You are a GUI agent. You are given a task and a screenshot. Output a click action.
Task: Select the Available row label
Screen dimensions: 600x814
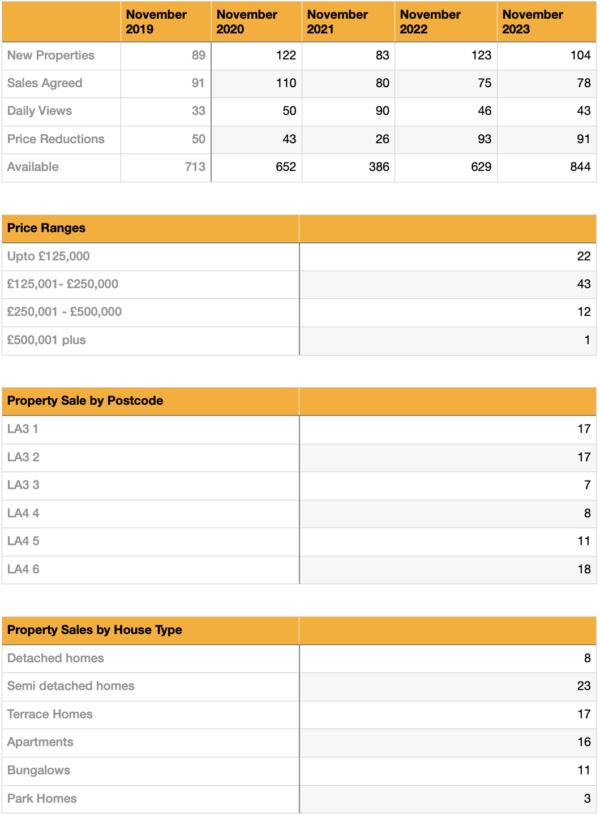pos(33,167)
